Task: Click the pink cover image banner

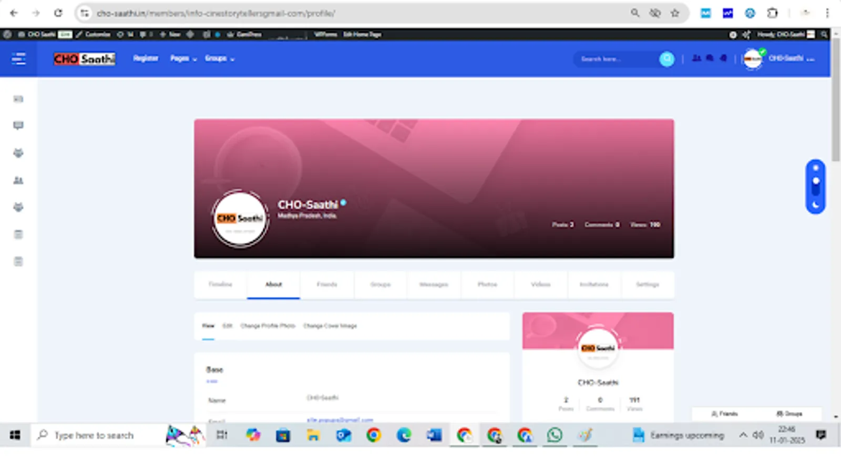Action: (x=473, y=152)
